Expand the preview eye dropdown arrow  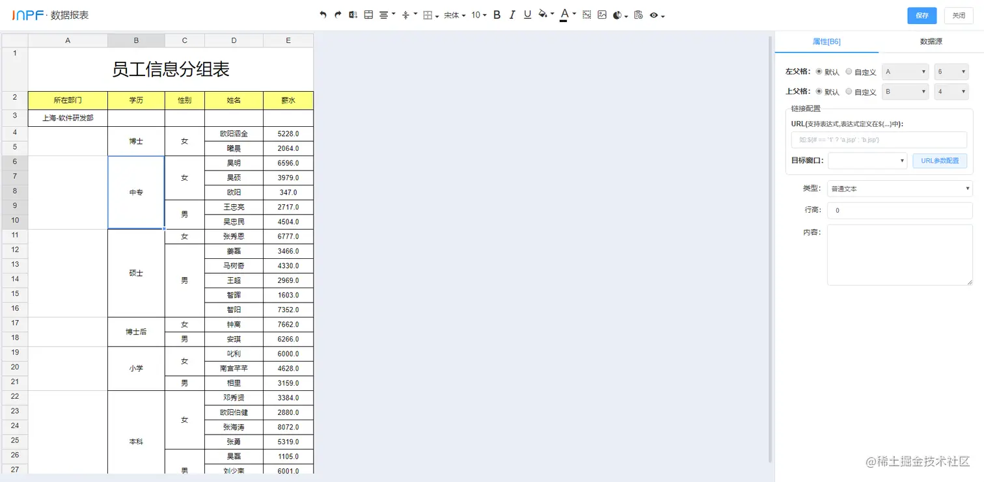[x=663, y=16]
